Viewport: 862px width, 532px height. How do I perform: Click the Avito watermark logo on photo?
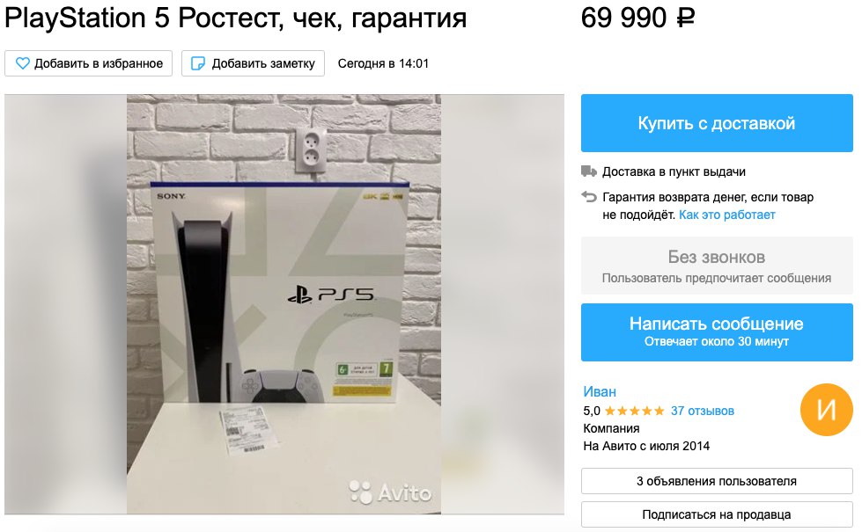(x=390, y=492)
